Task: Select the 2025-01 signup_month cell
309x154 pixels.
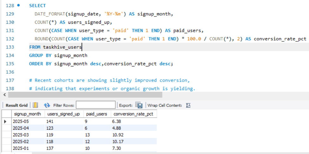Action: (28, 148)
